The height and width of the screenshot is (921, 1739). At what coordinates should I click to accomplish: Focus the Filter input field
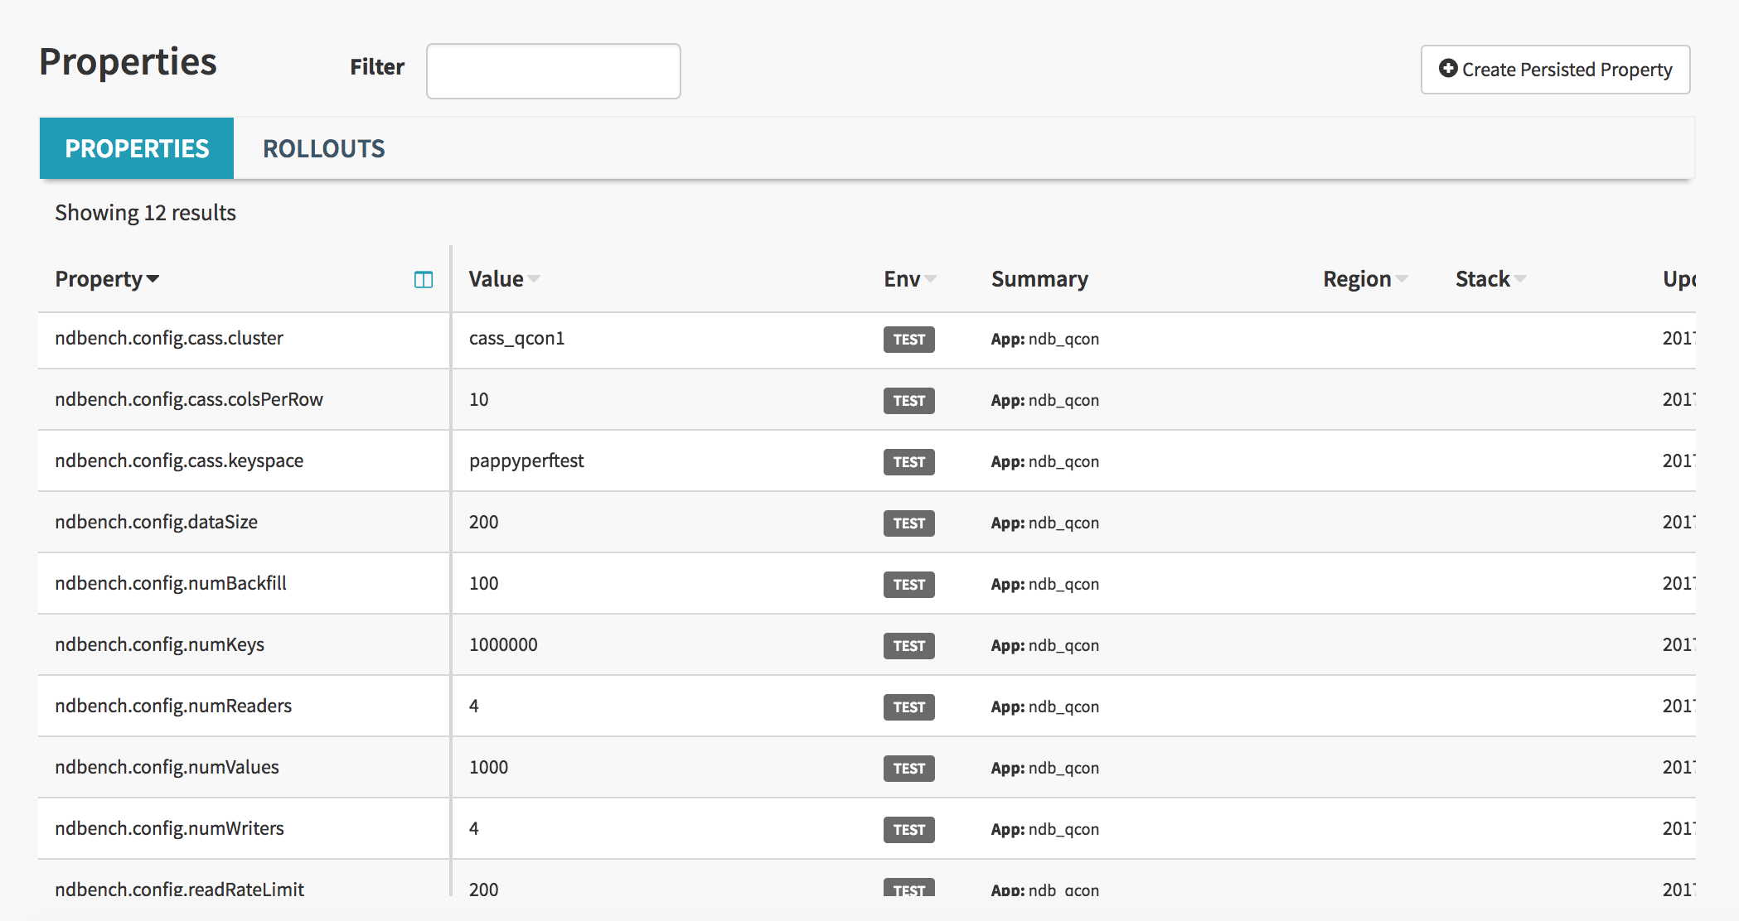554,71
